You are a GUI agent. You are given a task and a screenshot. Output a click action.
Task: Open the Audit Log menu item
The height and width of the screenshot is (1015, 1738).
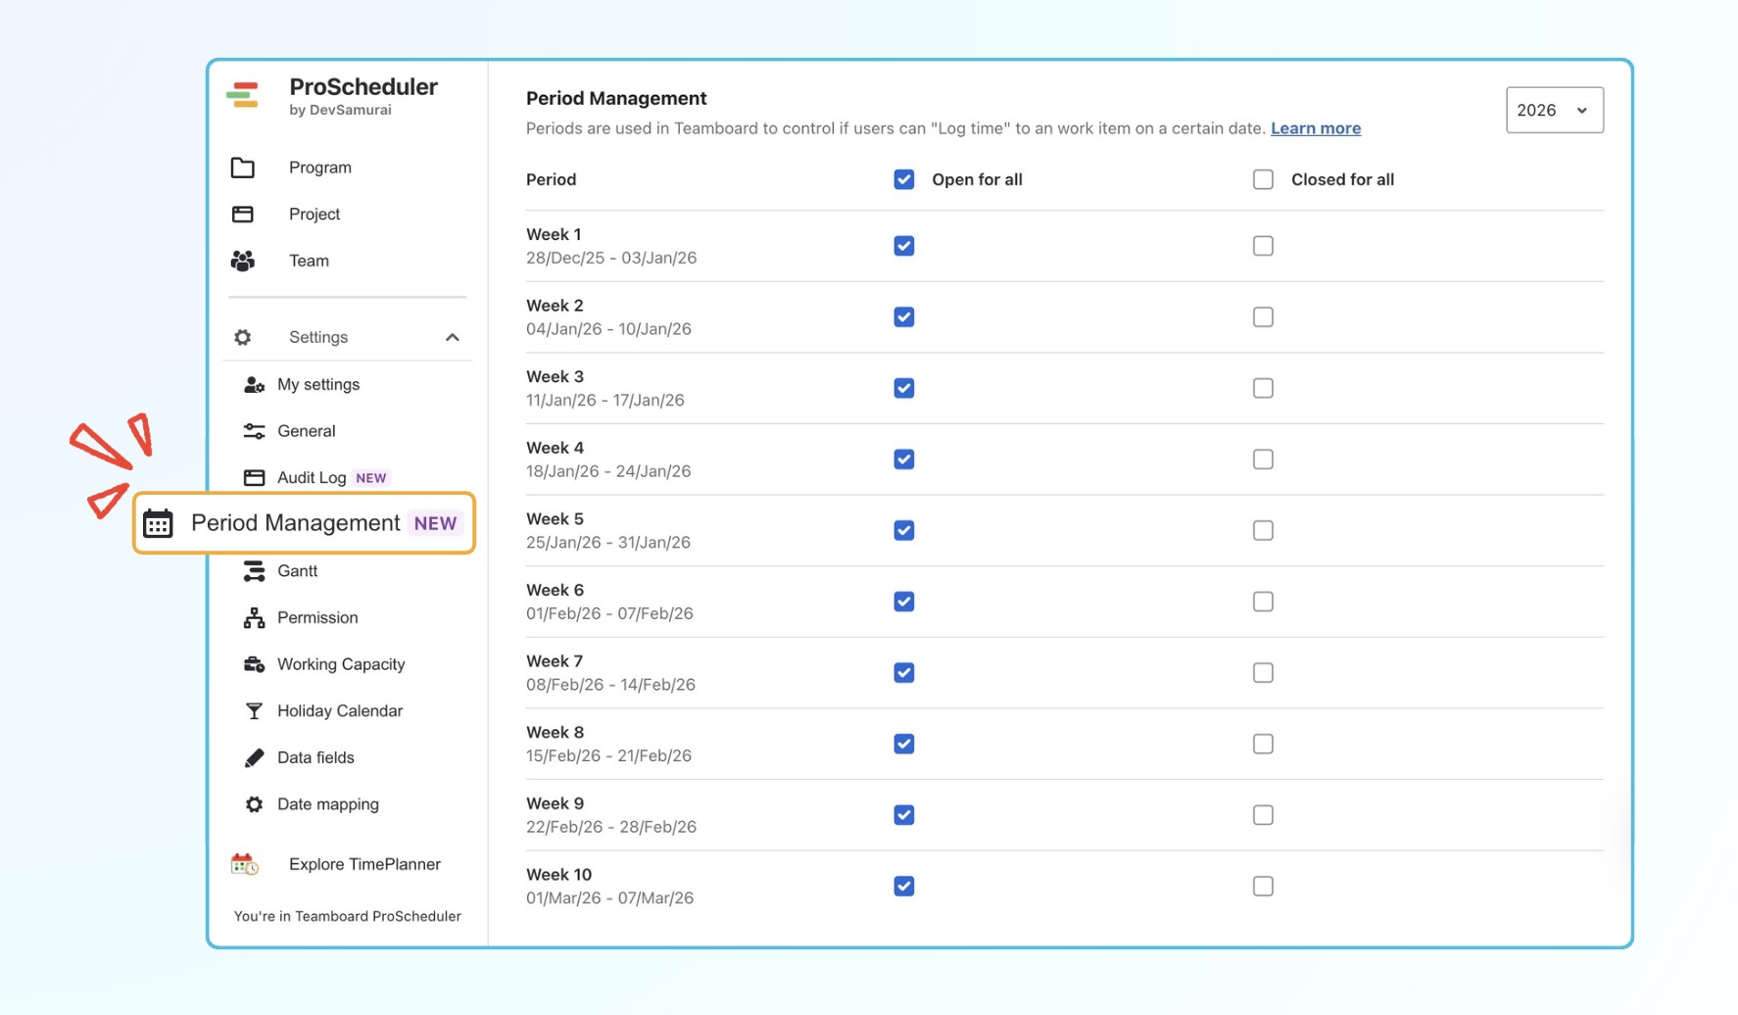point(312,478)
